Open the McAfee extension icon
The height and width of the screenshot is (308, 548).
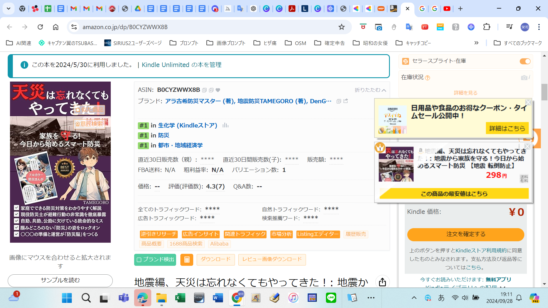(x=363, y=27)
